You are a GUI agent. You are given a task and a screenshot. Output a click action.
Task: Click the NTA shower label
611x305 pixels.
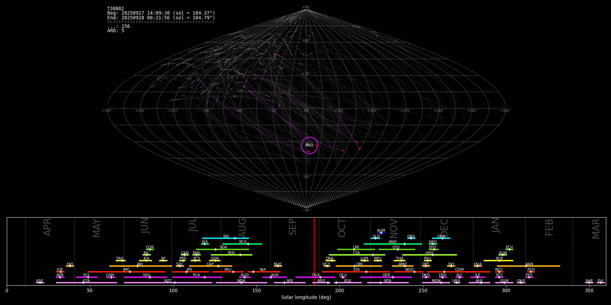[388, 281]
